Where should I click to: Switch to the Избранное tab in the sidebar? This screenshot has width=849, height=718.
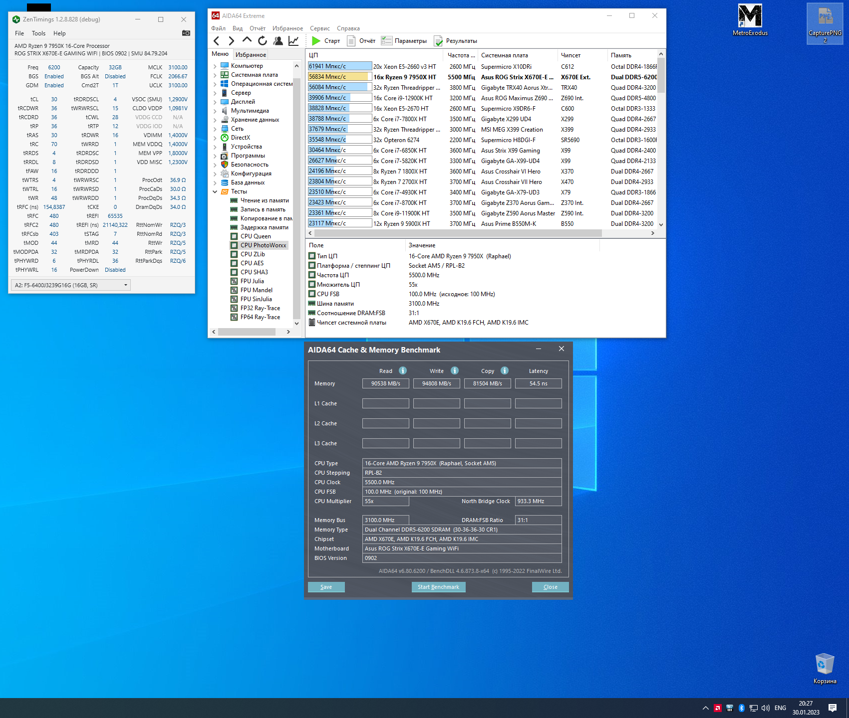click(251, 55)
